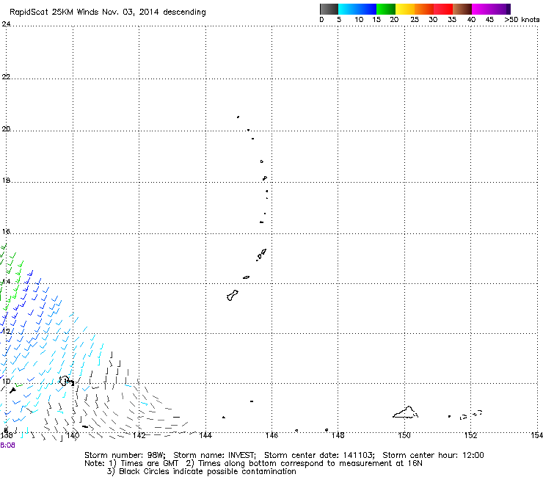Click the longitude axis label '146'
The height and width of the screenshot is (477, 543).
(271, 435)
